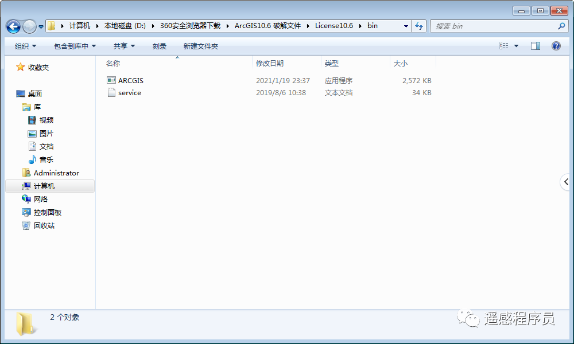Expand the arrow after ArcGIS10.6 破解文件
The image size is (574, 344).
[x=308, y=26]
